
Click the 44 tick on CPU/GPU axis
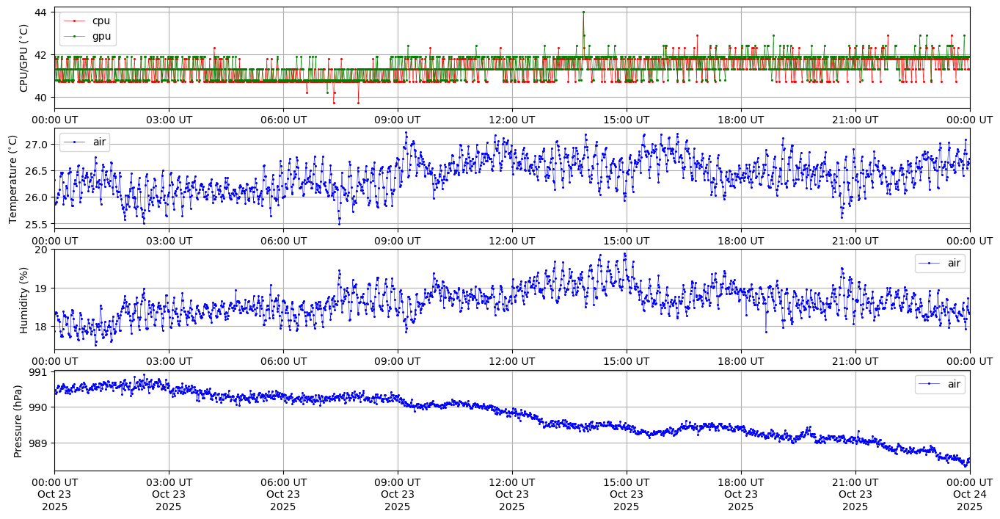point(40,12)
